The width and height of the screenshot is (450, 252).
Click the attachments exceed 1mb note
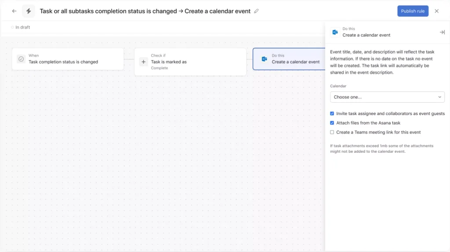pos(382,148)
